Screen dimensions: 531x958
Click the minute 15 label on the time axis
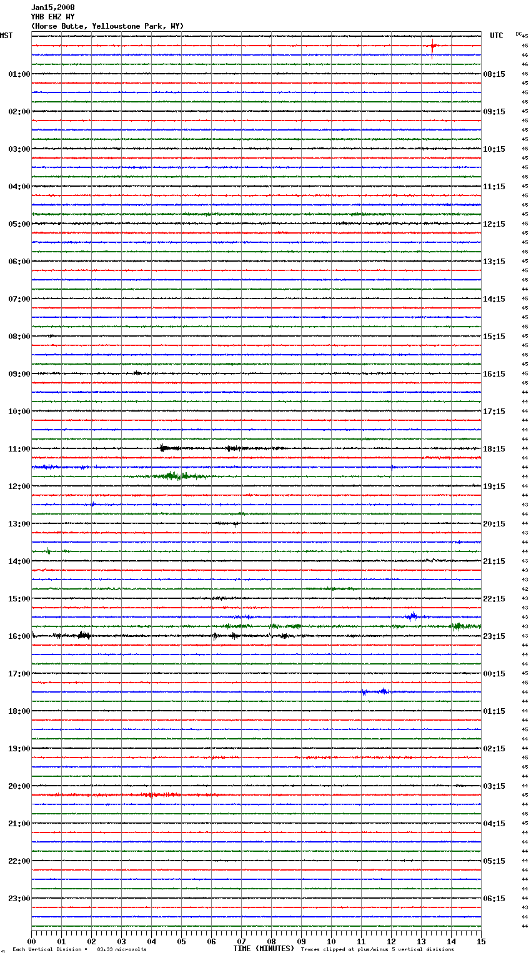[481, 941]
